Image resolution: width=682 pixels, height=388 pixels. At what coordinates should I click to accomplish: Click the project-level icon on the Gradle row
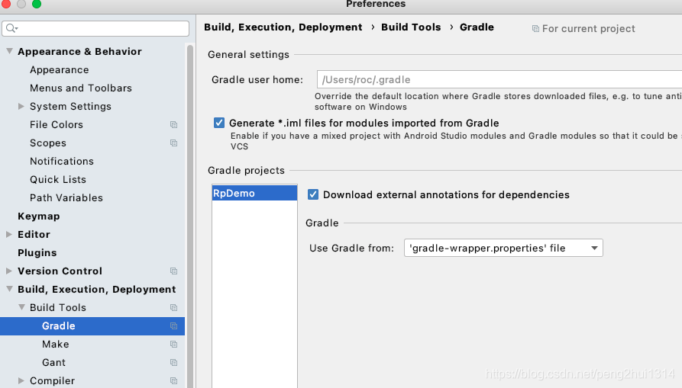pyautogui.click(x=173, y=326)
